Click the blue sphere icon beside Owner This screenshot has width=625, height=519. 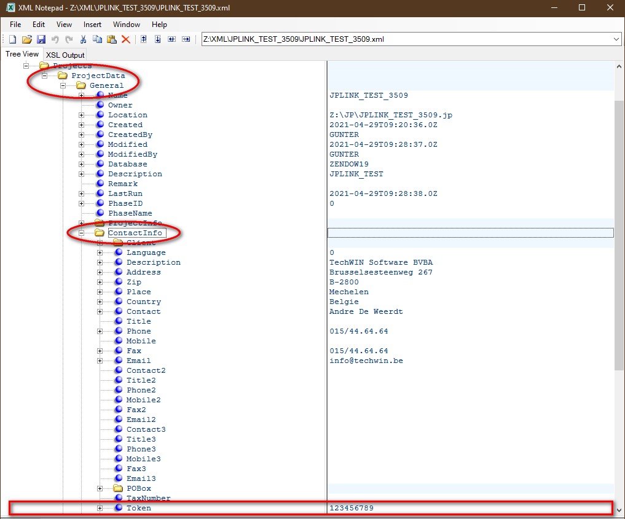(100, 105)
